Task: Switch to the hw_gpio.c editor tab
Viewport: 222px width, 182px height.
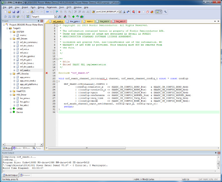Action: pyautogui.click(x=73, y=21)
